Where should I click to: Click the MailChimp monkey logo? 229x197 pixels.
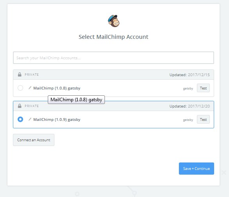[x=114, y=21]
